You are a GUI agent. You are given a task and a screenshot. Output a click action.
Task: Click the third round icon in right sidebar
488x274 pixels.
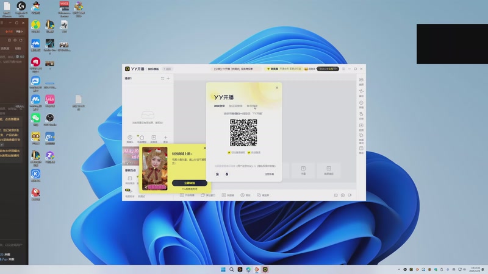361,104
